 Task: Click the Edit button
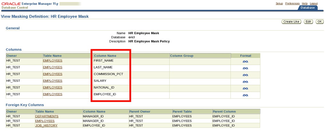tap(308, 22)
